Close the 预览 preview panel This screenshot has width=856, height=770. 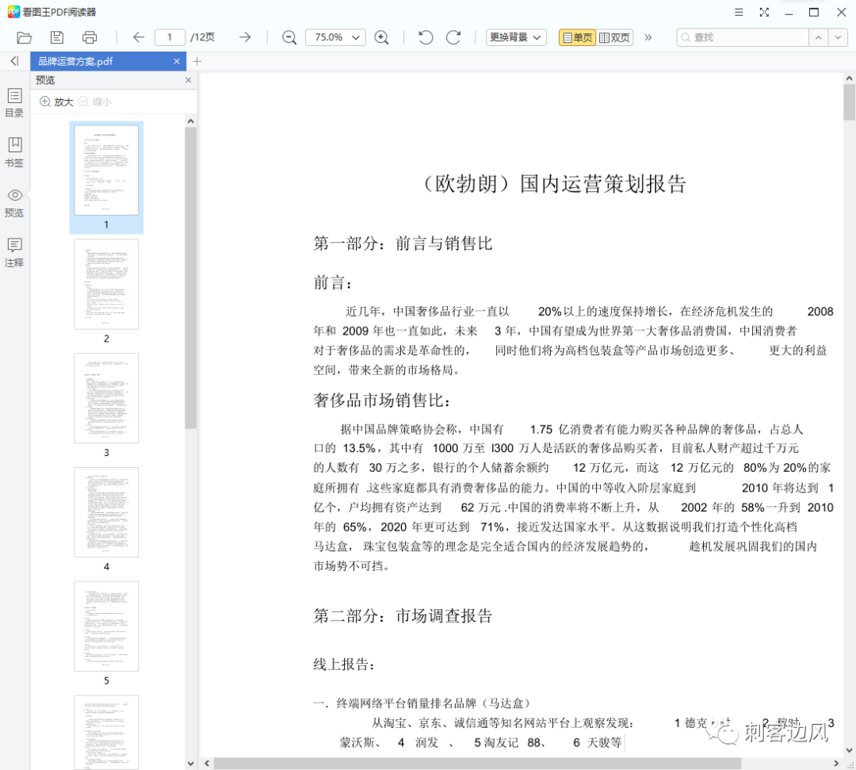189,80
